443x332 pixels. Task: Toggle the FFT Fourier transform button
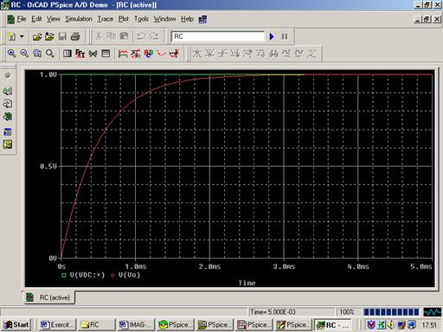(80, 54)
